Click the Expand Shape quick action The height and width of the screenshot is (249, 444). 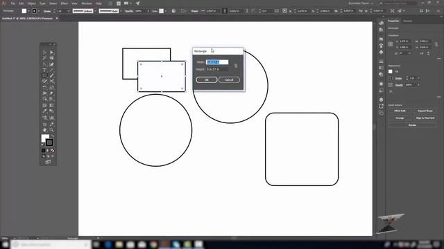tap(425, 111)
